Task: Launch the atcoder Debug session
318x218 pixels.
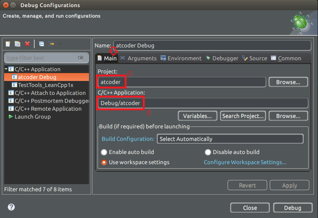Action: tap(293, 207)
